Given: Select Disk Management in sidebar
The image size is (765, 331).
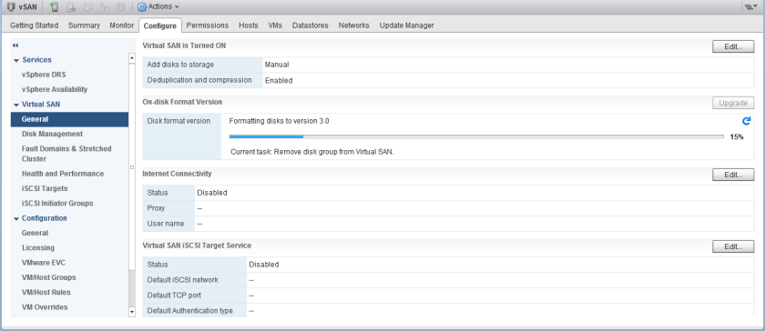Looking at the screenshot, I should click(52, 134).
